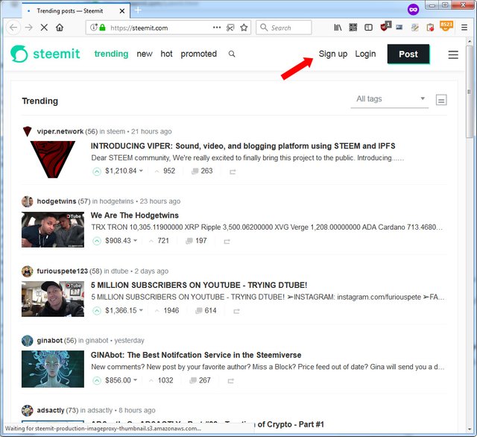The image size is (477, 437).
Task: Click the Steemit logo icon
Action: [x=19, y=54]
